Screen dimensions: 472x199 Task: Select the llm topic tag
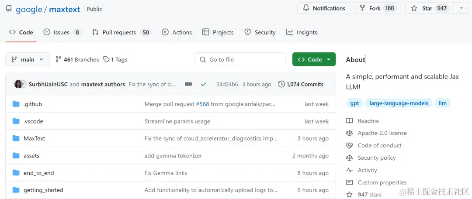(x=442, y=103)
